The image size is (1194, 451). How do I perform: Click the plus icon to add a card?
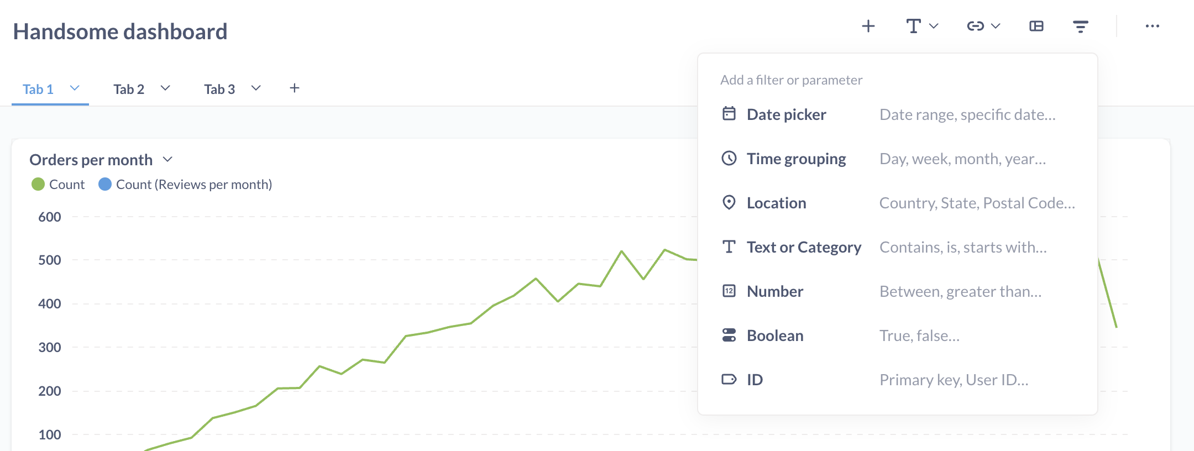868,26
